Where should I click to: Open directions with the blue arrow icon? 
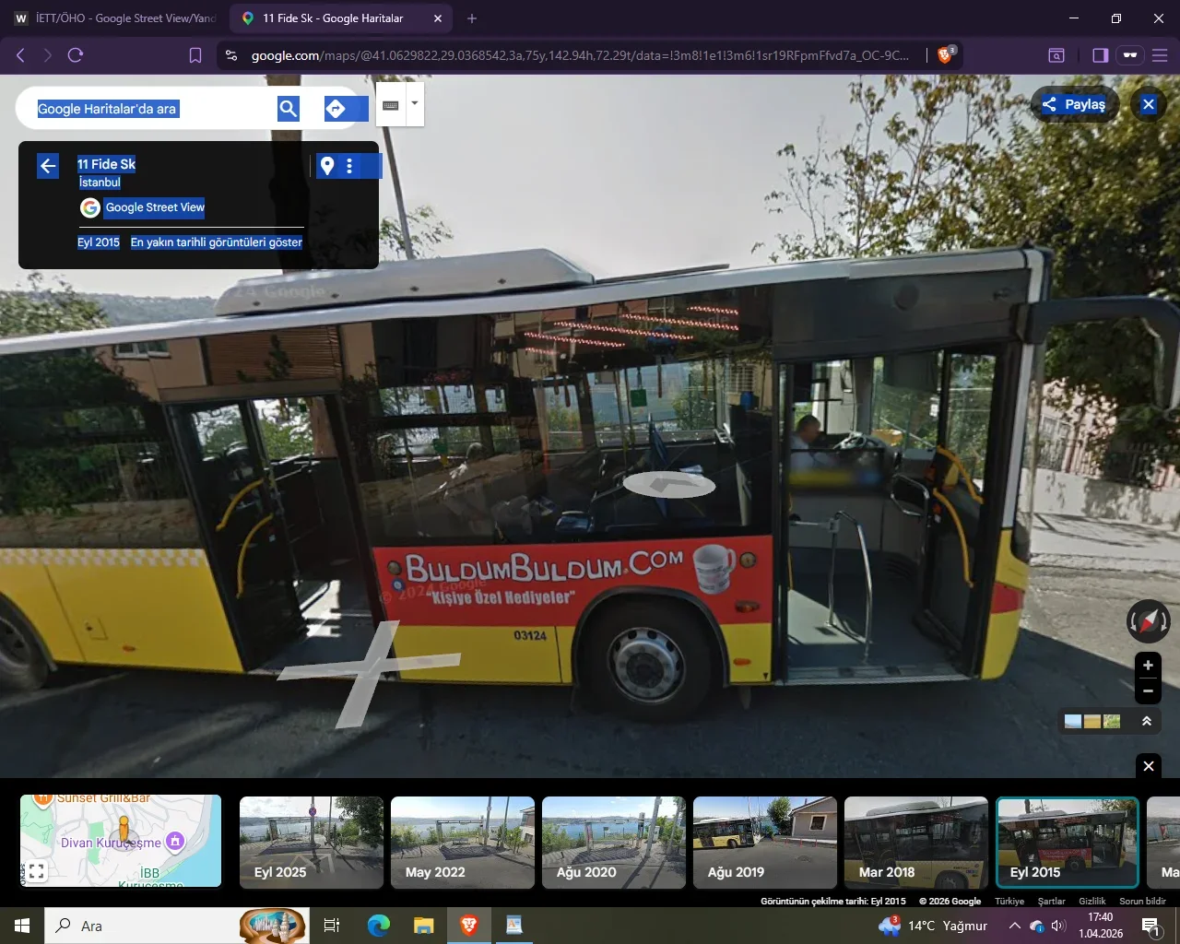pyautogui.click(x=336, y=109)
